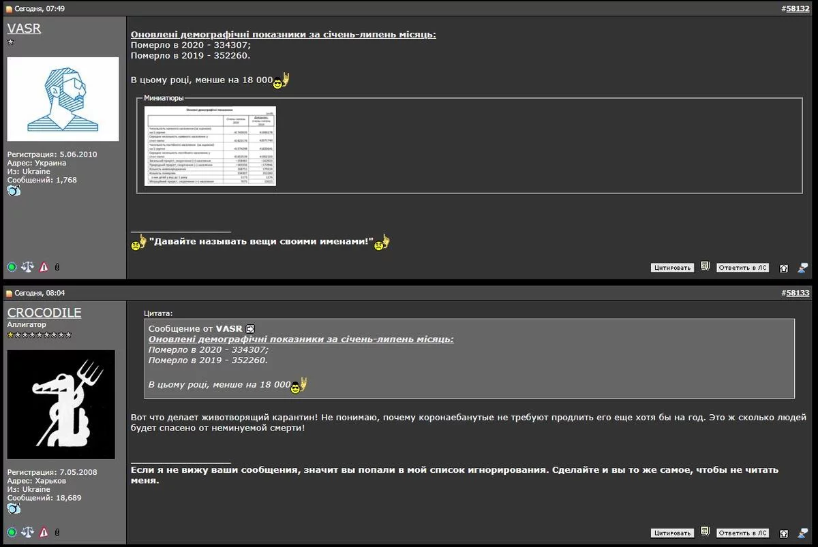Click the person speech-bubble icon on CROCODILE's post
Image resolution: width=818 pixels, height=547 pixels.
[802, 533]
